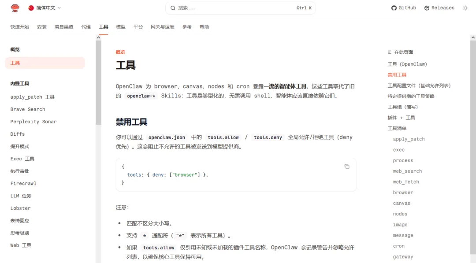The width and height of the screenshot is (476, 263).
Task: Click the 概览 breadcrumb above title
Action: (x=120, y=52)
